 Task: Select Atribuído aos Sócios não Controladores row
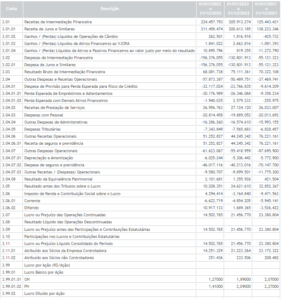[140, 257]
